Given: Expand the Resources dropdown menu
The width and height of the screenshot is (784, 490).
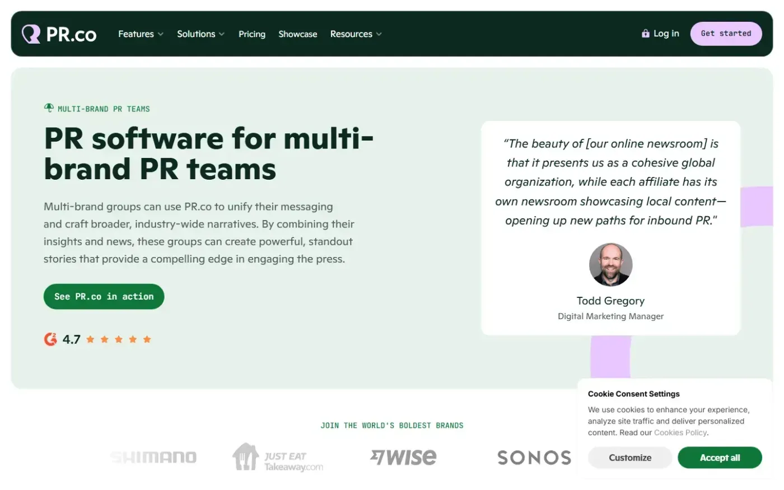Looking at the screenshot, I should 356,34.
